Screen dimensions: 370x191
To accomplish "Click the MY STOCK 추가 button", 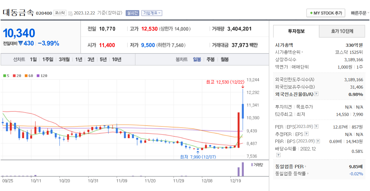I will tap(326, 13).
